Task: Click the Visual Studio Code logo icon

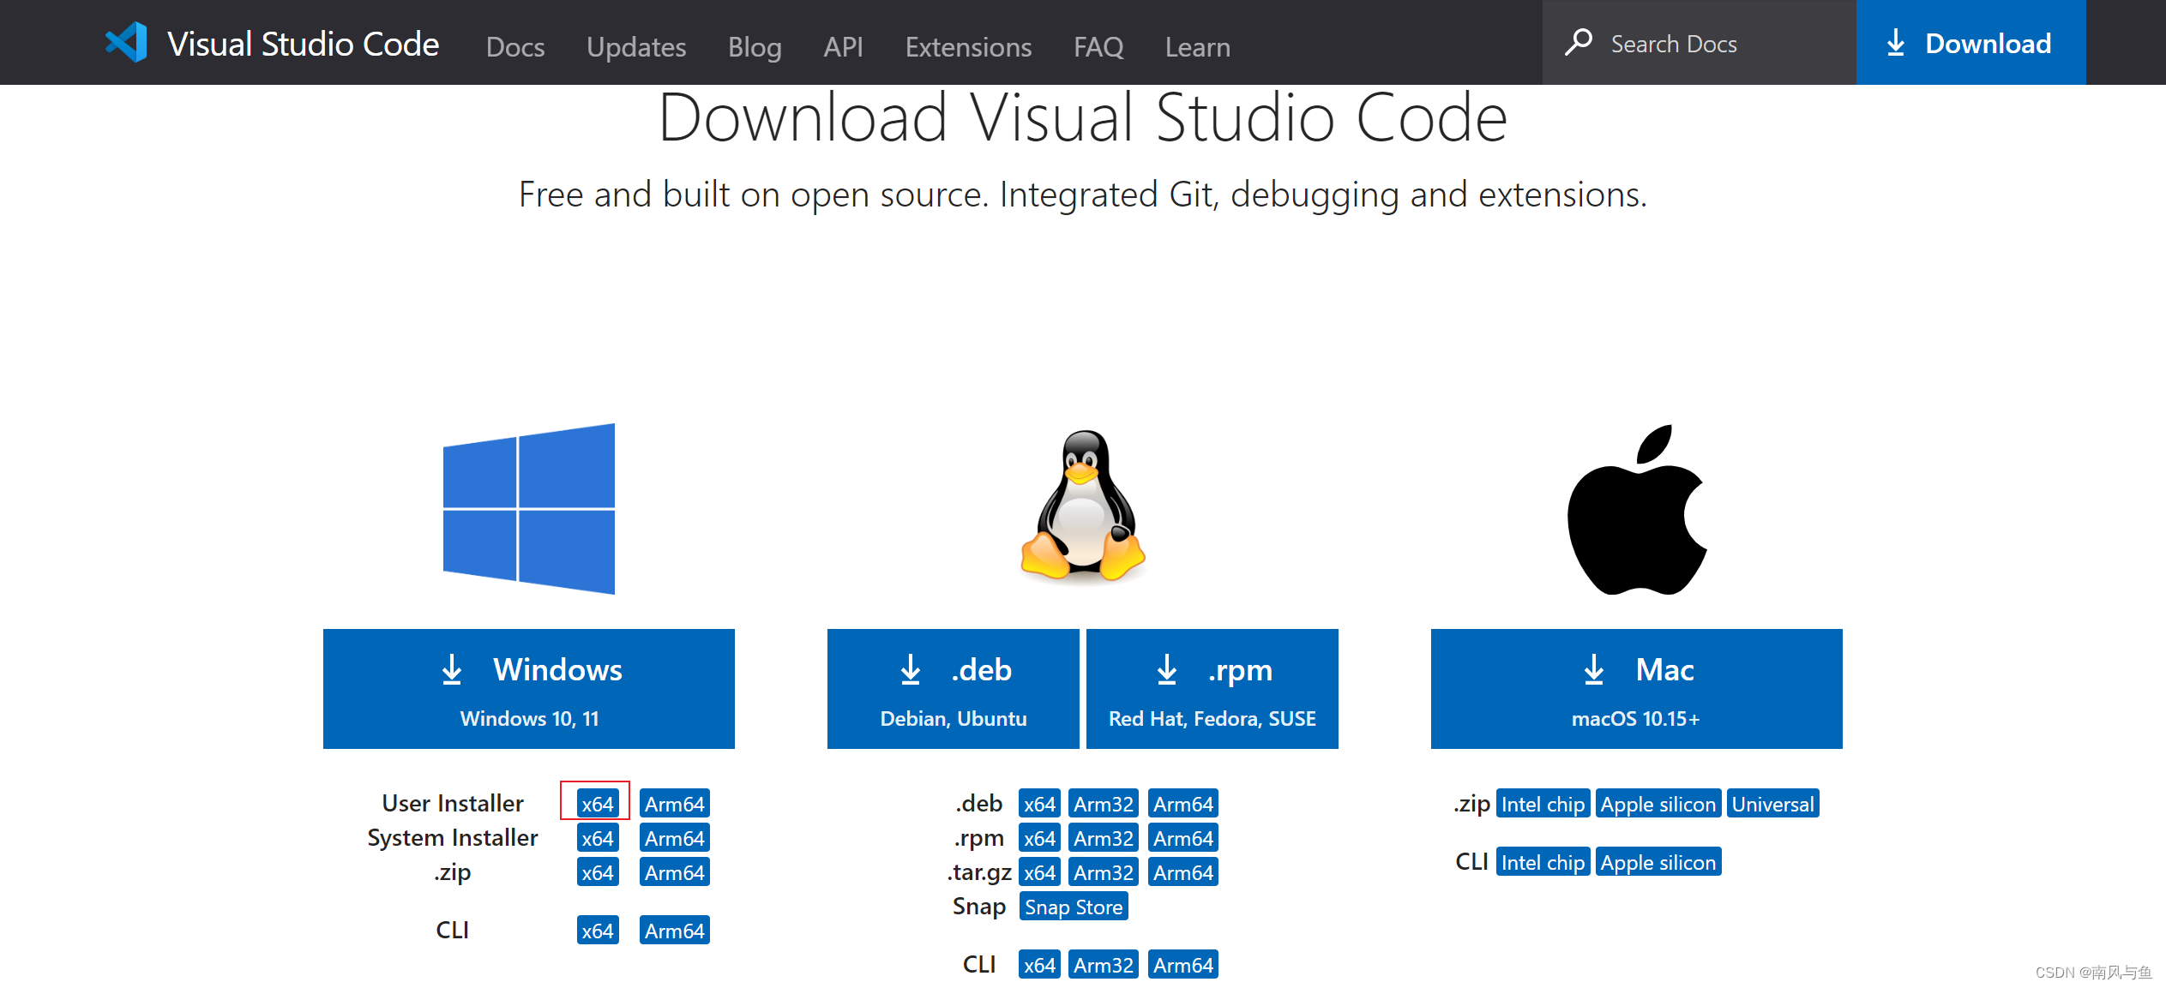Action: (x=127, y=43)
